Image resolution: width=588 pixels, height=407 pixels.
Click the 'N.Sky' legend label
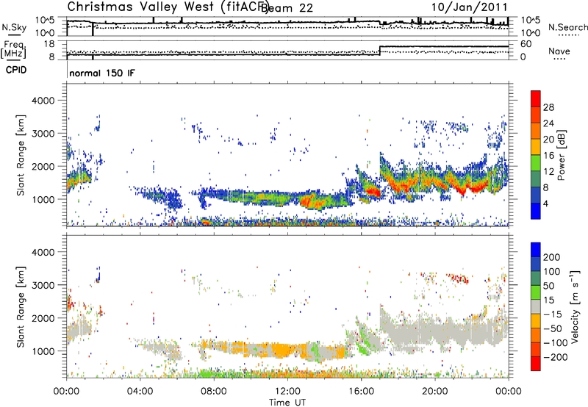[x=14, y=27]
